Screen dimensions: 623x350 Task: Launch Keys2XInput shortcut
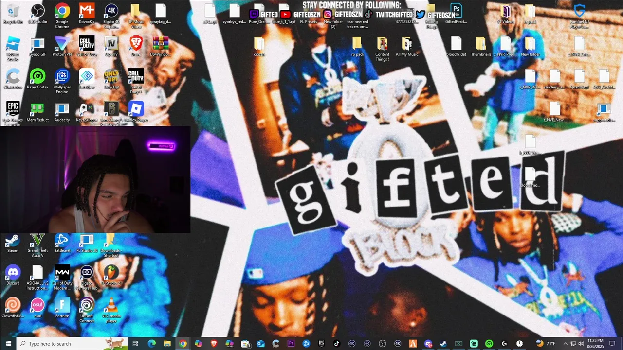click(87, 112)
